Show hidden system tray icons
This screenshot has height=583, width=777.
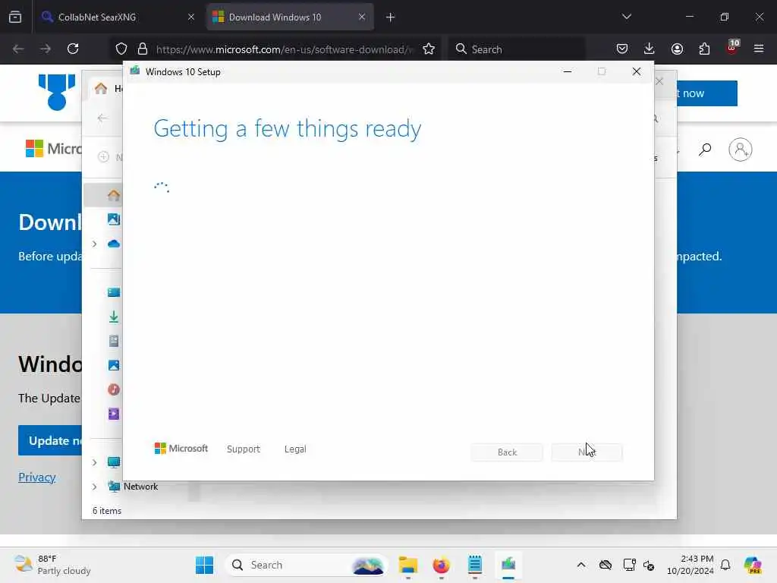[x=580, y=565]
